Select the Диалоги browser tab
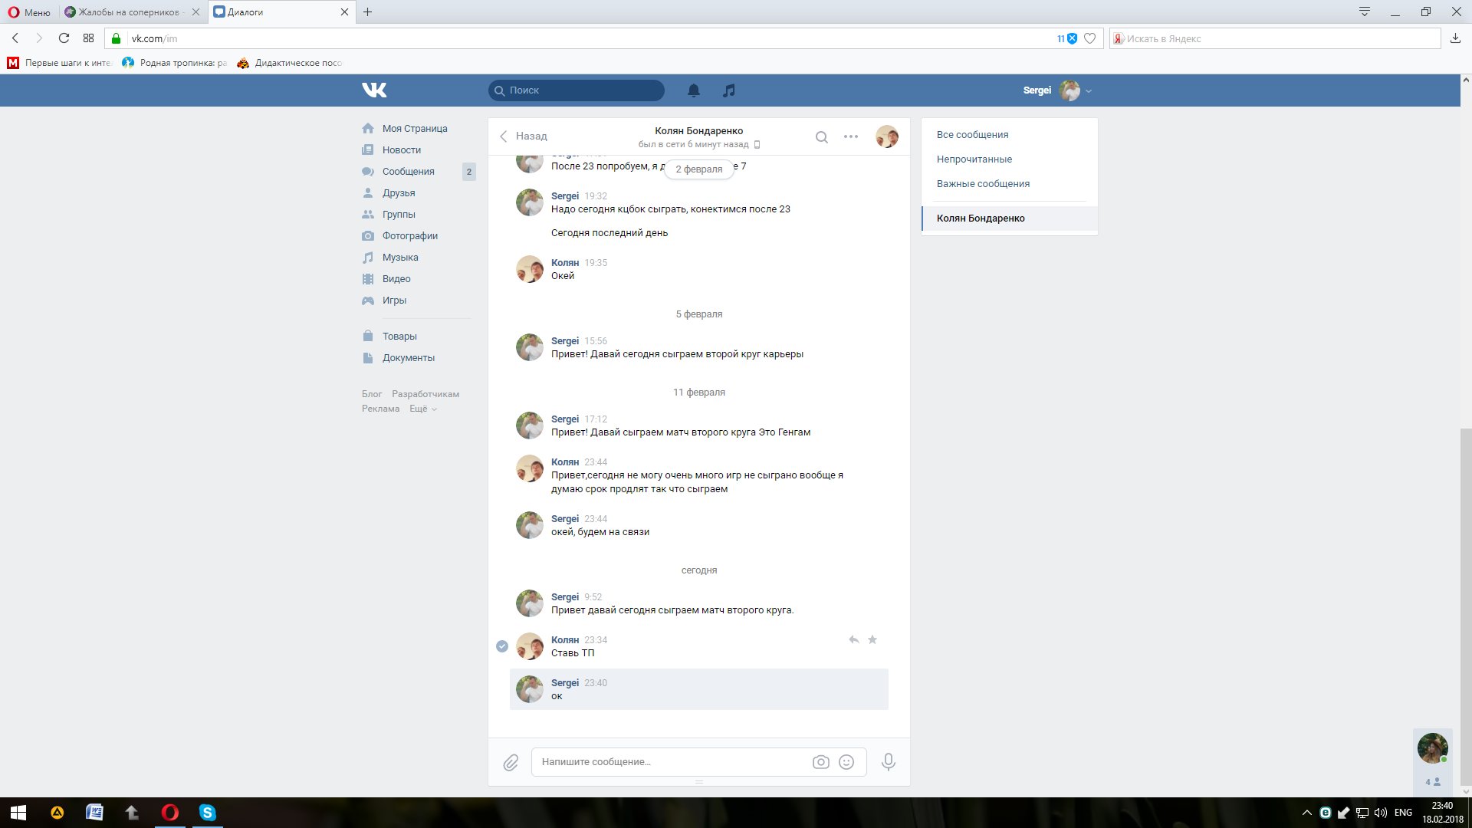1472x828 pixels. pyautogui.click(x=281, y=12)
